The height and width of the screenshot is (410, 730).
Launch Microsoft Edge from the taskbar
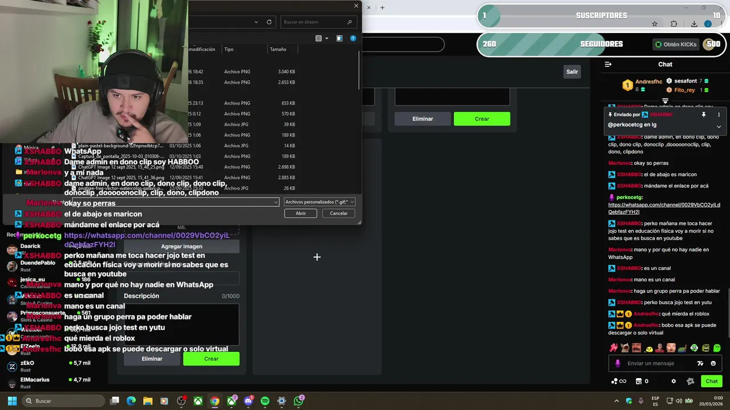pos(131,401)
